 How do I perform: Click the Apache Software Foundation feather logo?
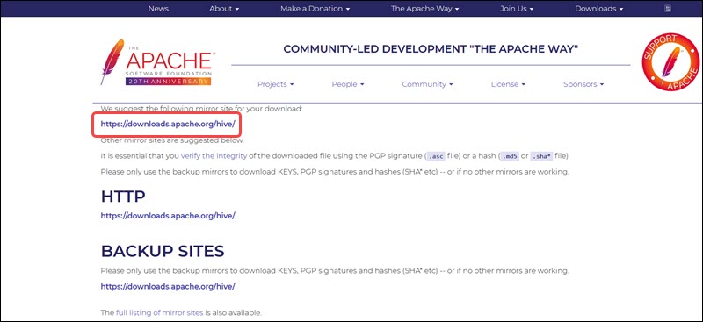pyautogui.click(x=157, y=61)
